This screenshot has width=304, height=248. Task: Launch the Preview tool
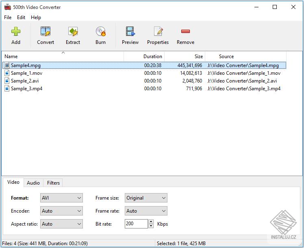click(130, 31)
